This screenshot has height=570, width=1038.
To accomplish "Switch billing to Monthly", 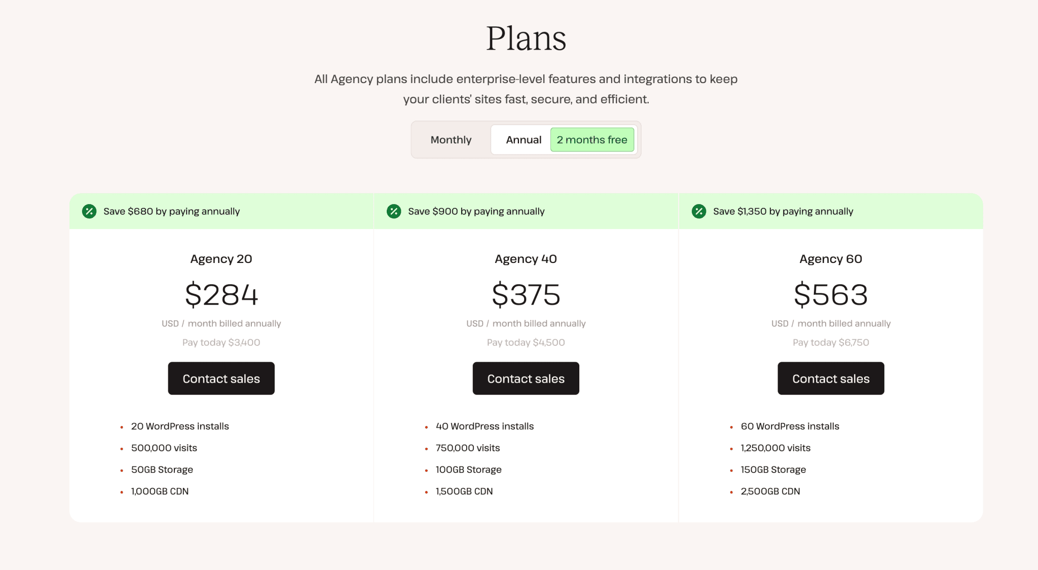I will pos(451,140).
